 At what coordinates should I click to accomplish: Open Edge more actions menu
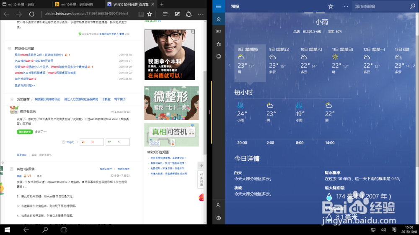(200, 14)
